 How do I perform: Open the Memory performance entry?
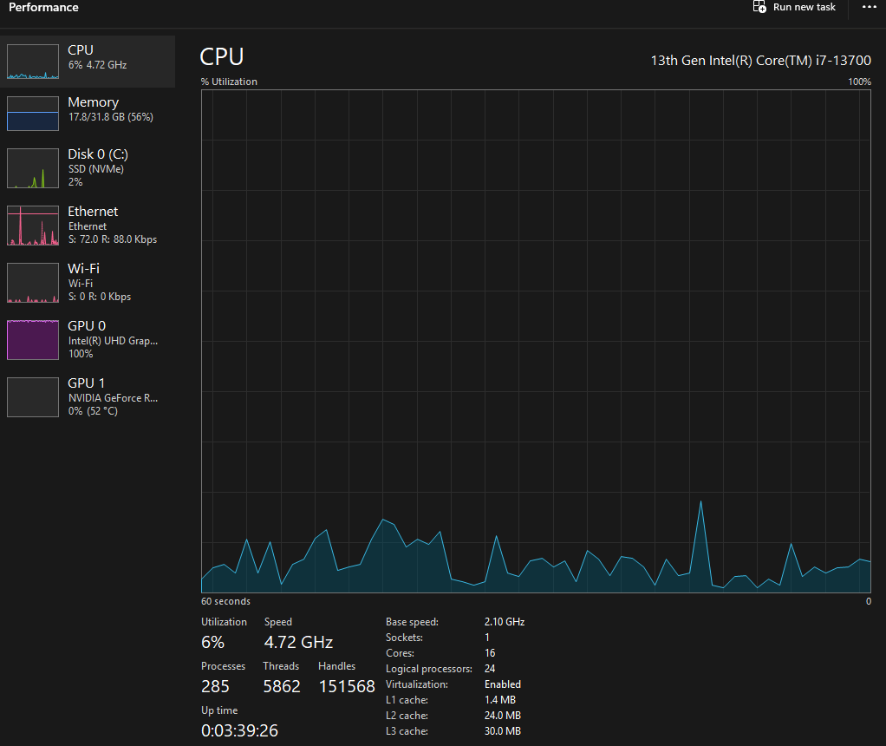point(88,114)
